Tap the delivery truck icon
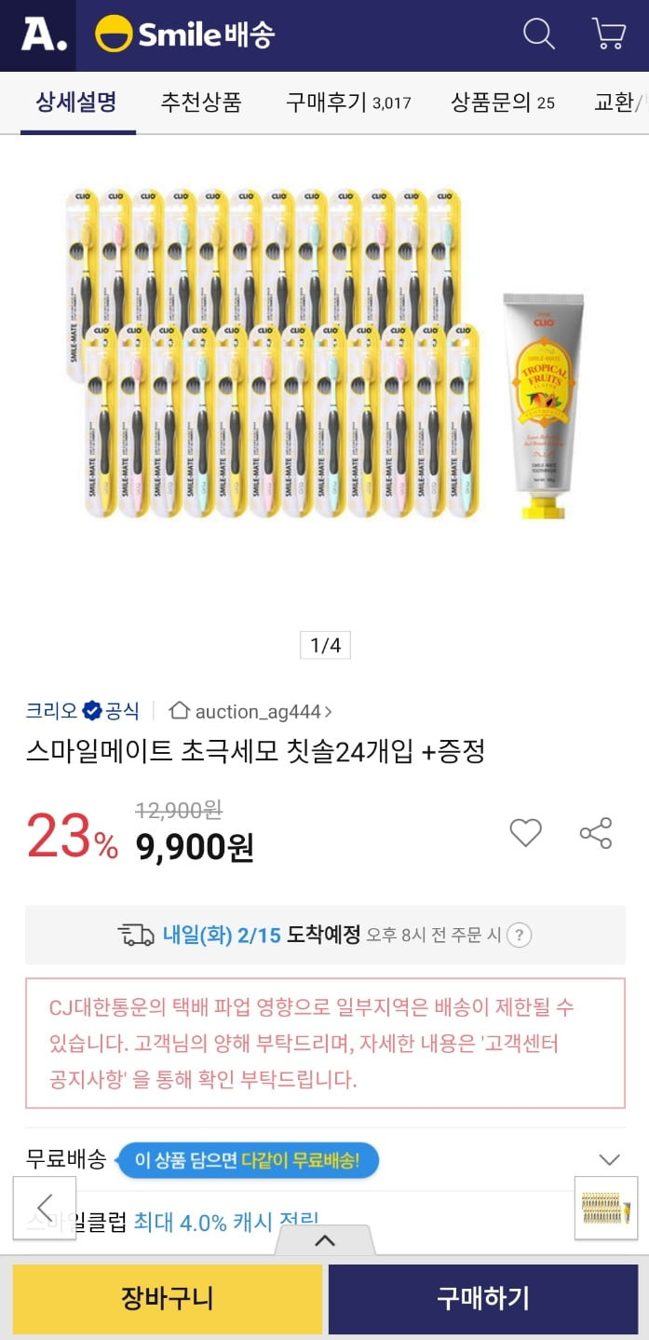This screenshot has width=649, height=1340. pos(136,935)
